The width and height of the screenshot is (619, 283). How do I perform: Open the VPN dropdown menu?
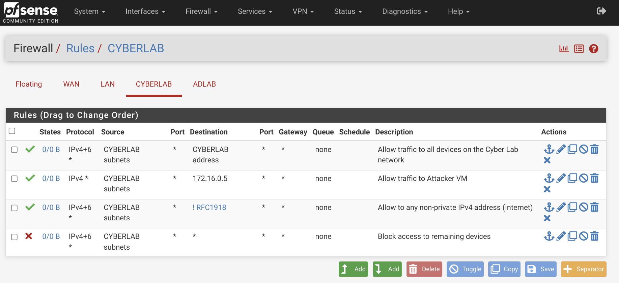[303, 11]
